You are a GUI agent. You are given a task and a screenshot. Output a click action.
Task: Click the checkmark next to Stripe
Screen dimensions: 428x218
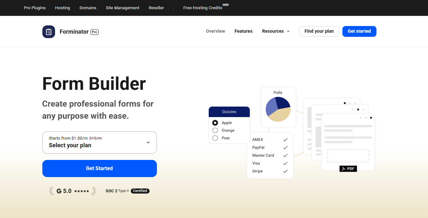pyautogui.click(x=285, y=171)
